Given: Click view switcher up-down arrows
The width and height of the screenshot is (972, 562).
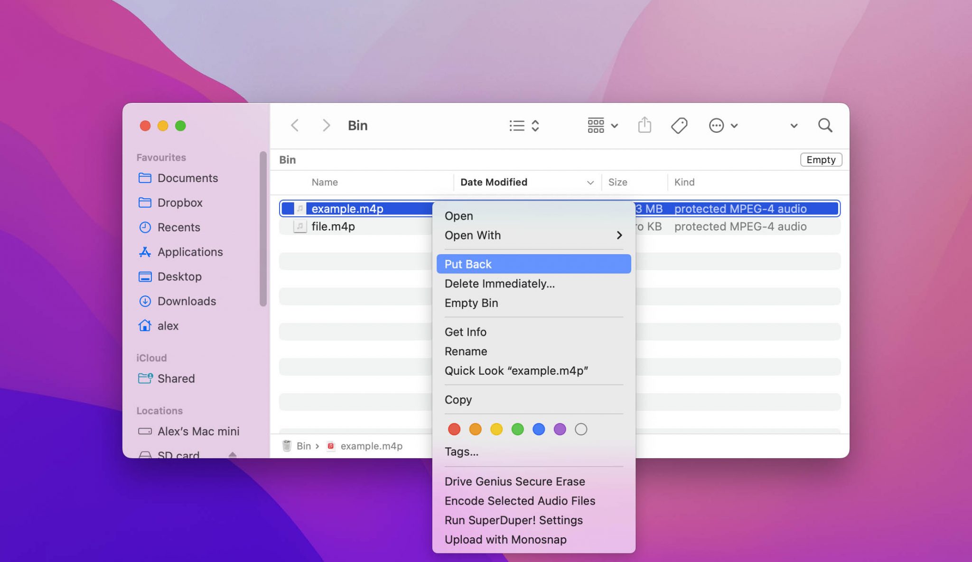Looking at the screenshot, I should pos(535,126).
